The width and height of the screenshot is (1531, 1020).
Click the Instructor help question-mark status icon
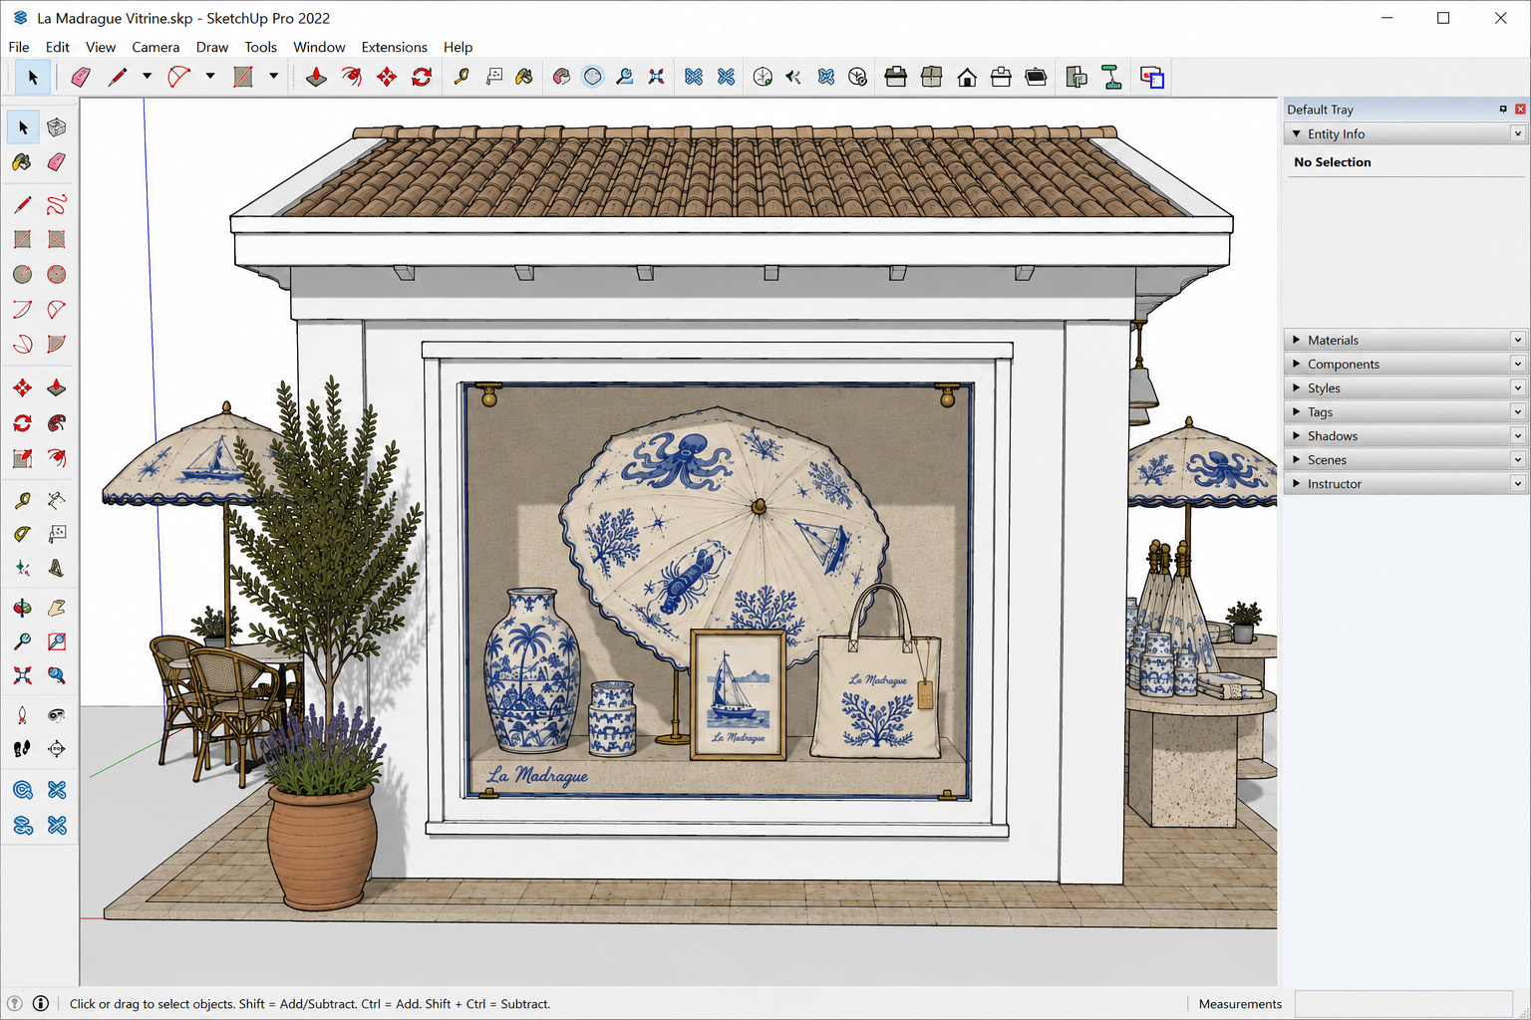coord(14,1004)
